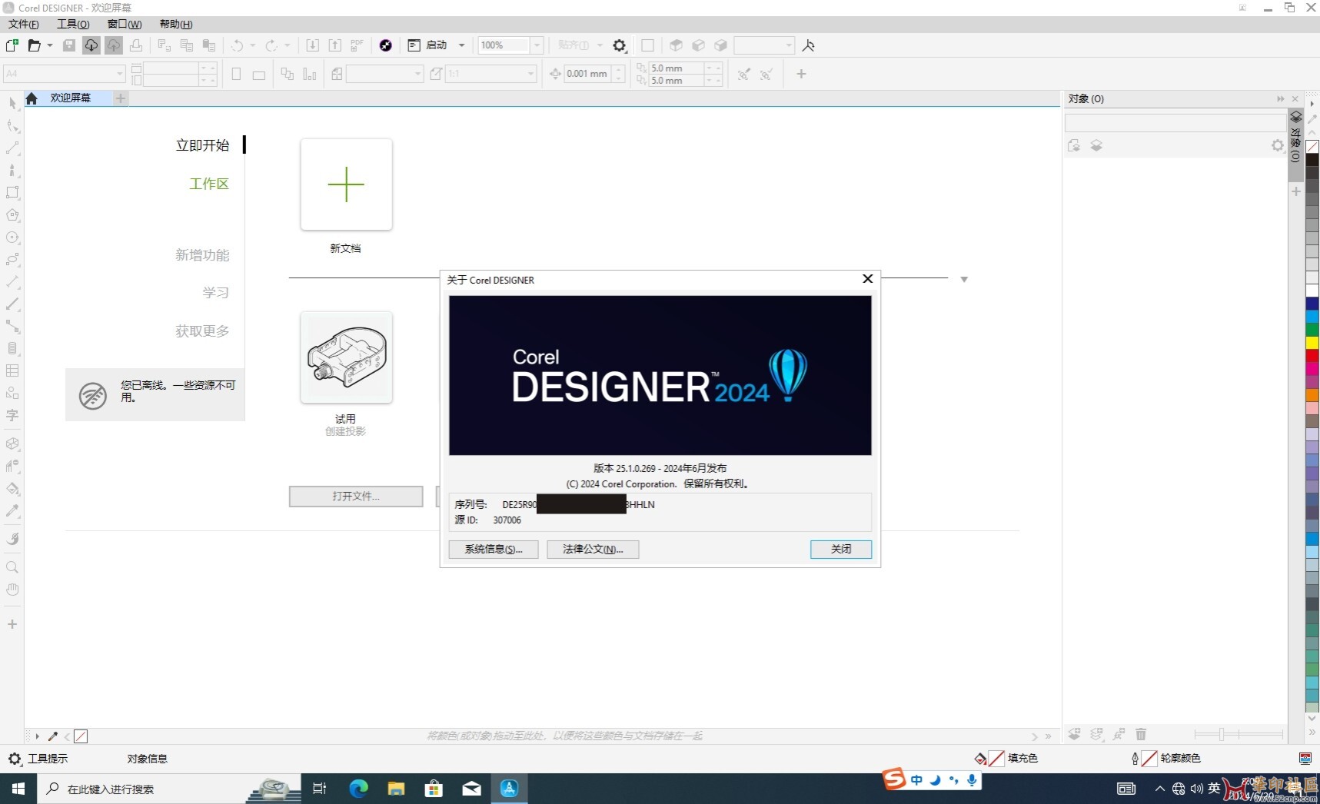The height and width of the screenshot is (804, 1320).
Task: Click the status bar gear next to 工具提示
Action: click(15, 759)
